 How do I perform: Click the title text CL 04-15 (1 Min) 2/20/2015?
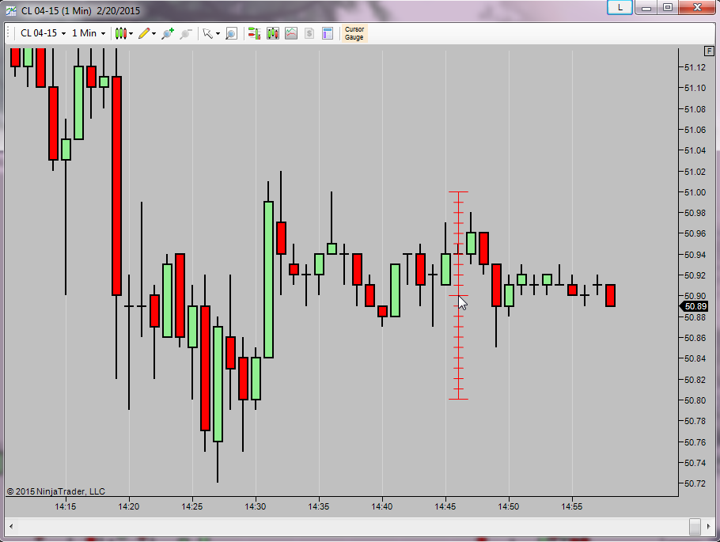(81, 10)
